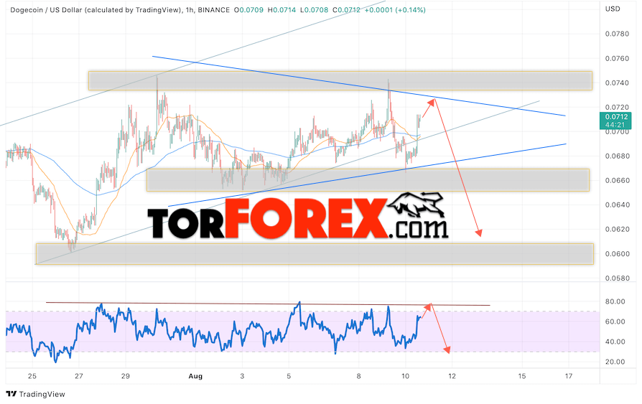Click the 0.0680 price axis label
Viewport: 642px width, 404px height.
point(617,156)
